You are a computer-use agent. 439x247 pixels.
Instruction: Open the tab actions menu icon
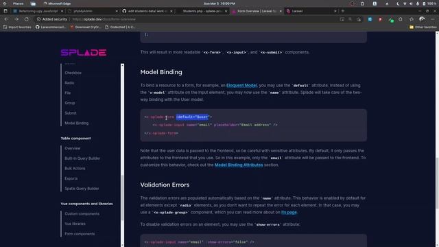(5, 11)
